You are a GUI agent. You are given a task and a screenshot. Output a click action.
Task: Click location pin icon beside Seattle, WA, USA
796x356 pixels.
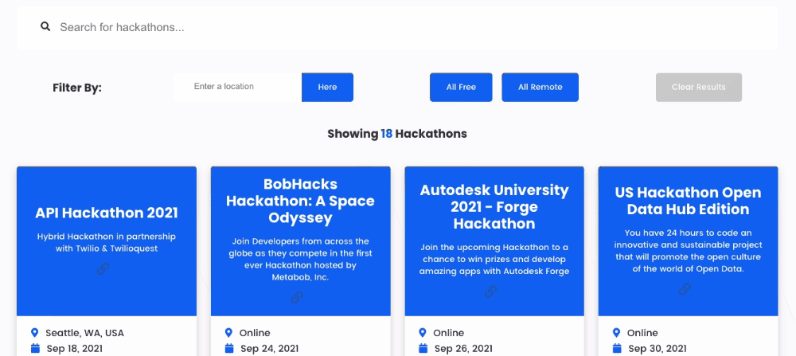34,333
